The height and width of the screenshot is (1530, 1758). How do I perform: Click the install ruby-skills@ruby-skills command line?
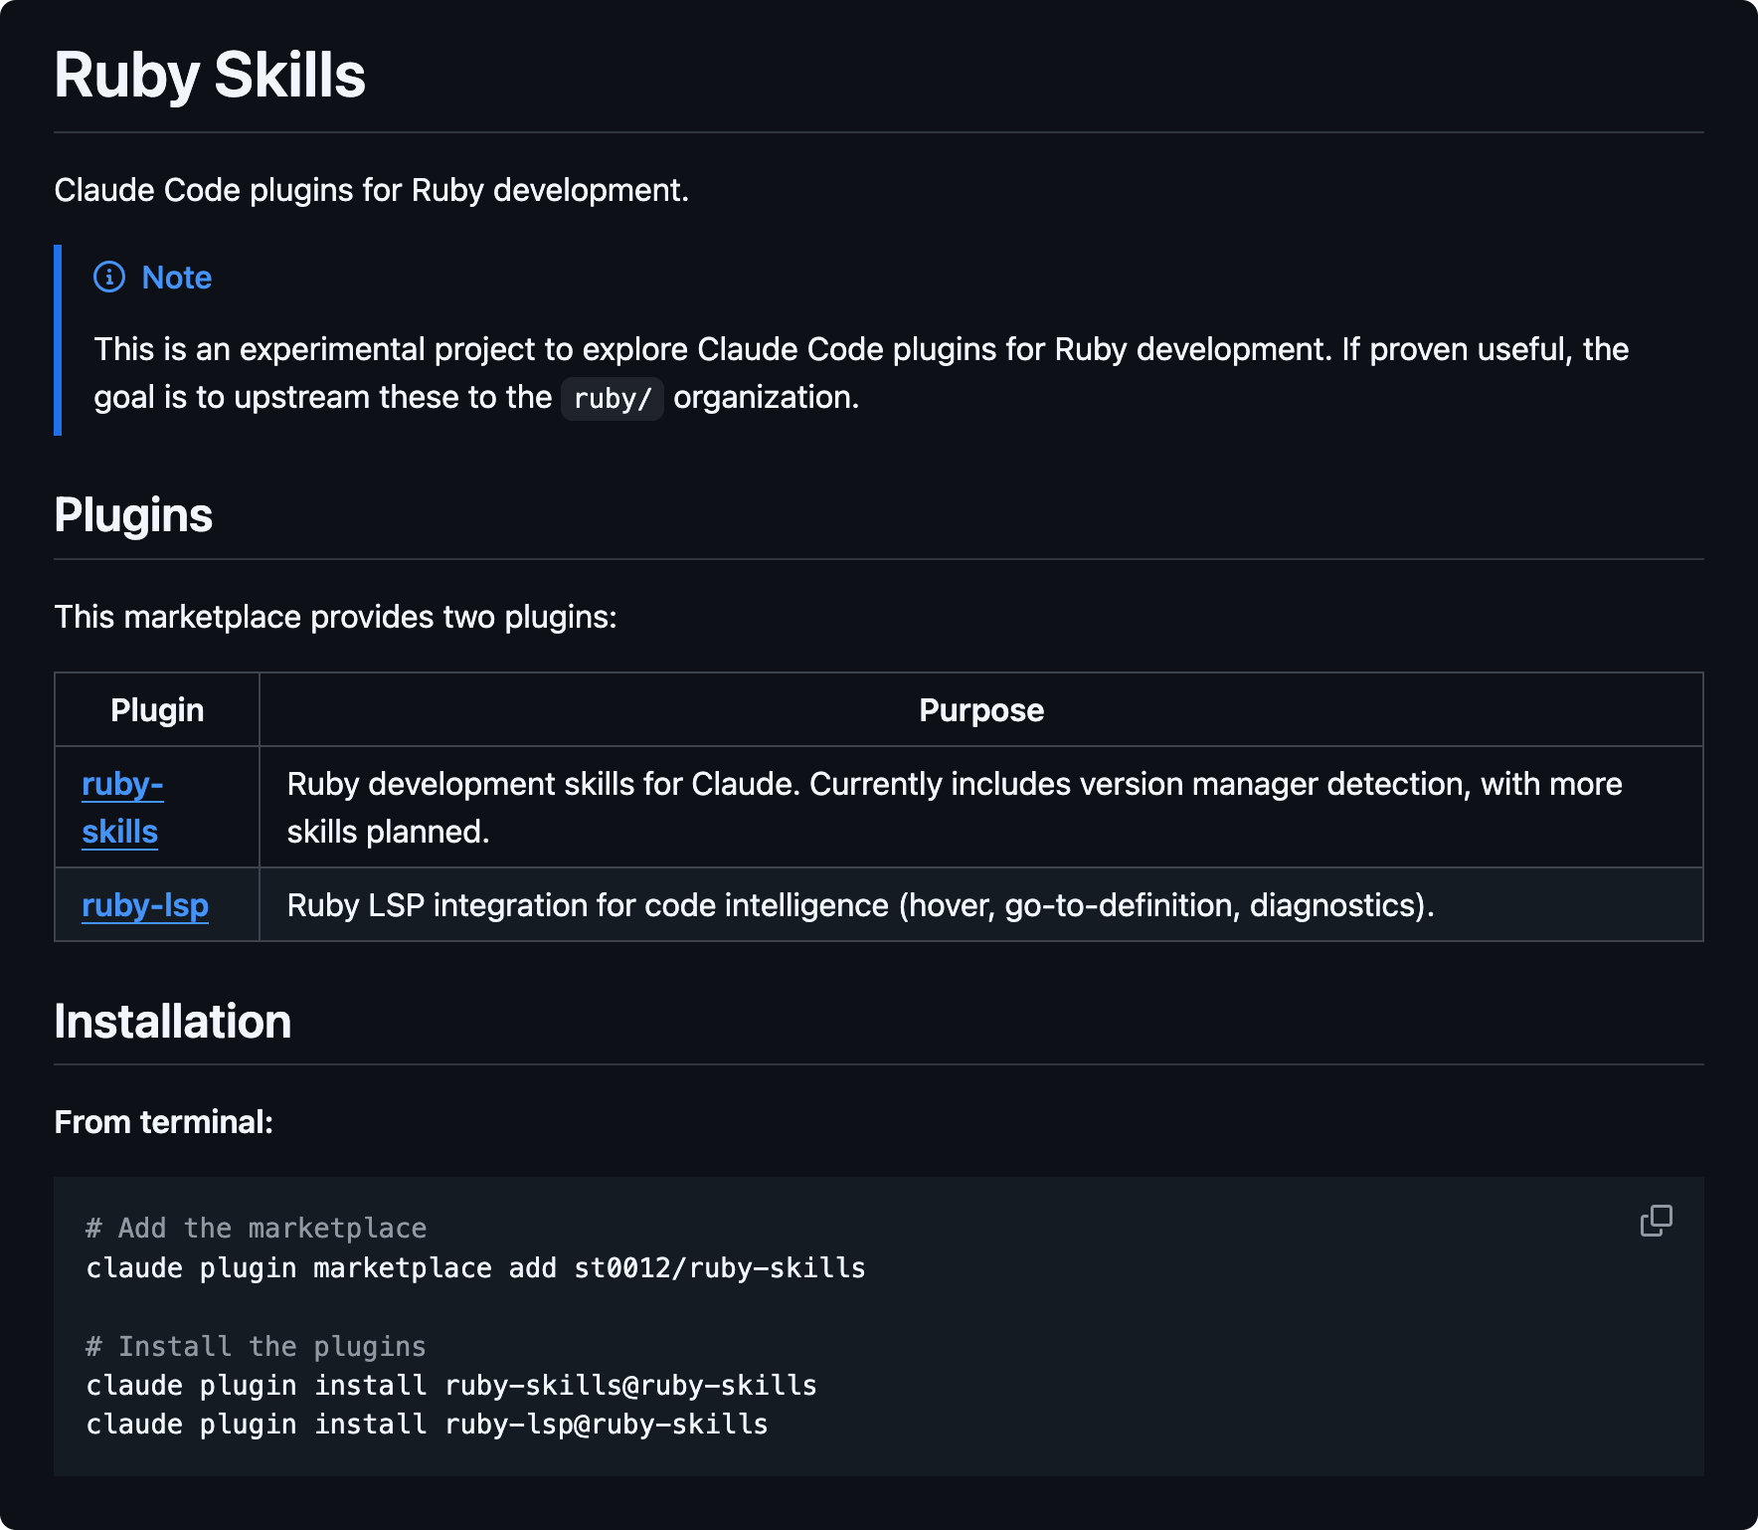tap(451, 1386)
